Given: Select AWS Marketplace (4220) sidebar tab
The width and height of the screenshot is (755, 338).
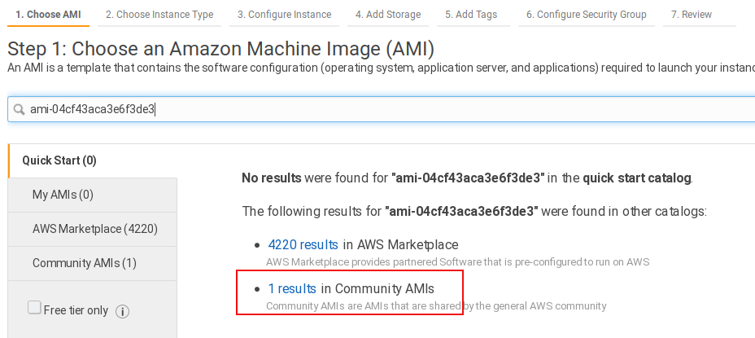Looking at the screenshot, I should (94, 229).
